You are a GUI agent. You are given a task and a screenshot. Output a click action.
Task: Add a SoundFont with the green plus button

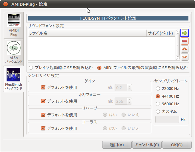(184, 33)
